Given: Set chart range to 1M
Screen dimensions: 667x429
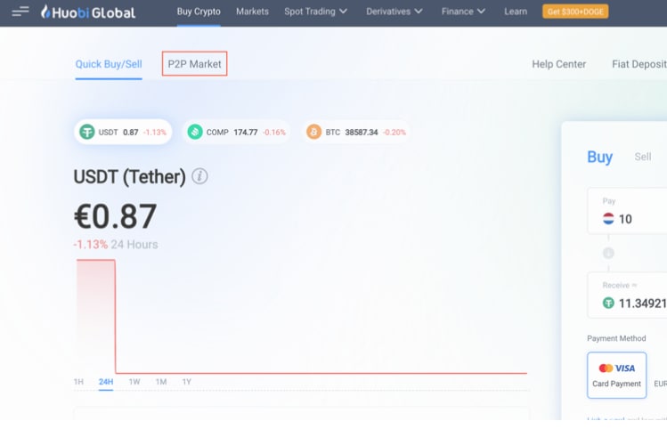Looking at the screenshot, I should pos(161,382).
